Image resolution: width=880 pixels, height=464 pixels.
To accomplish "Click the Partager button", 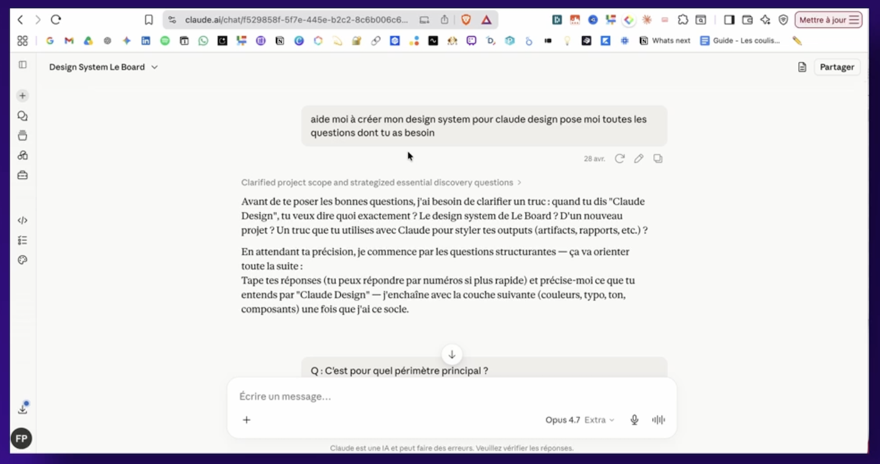I will coord(837,67).
